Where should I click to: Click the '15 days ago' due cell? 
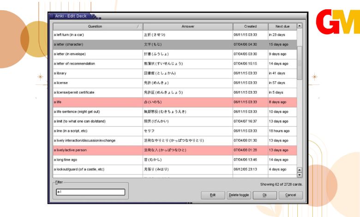pos(282,44)
